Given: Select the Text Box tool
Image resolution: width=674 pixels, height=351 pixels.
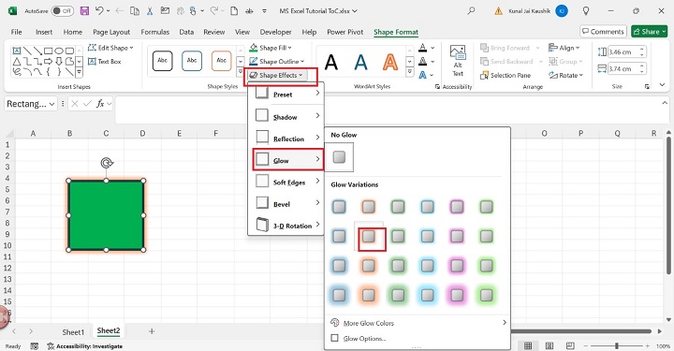Looking at the screenshot, I should pos(105,62).
